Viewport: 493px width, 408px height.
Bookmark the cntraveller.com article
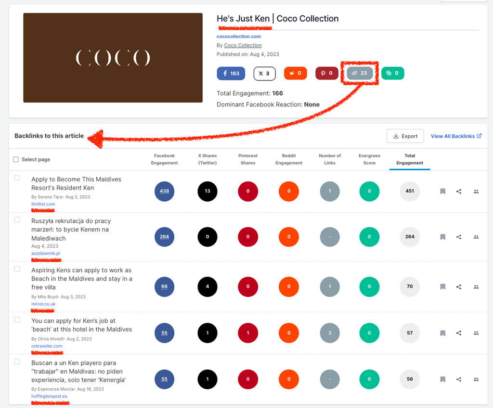pyautogui.click(x=443, y=333)
